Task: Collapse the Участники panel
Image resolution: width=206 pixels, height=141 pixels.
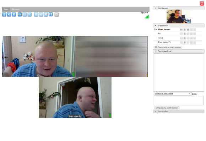Action: tap(155, 26)
